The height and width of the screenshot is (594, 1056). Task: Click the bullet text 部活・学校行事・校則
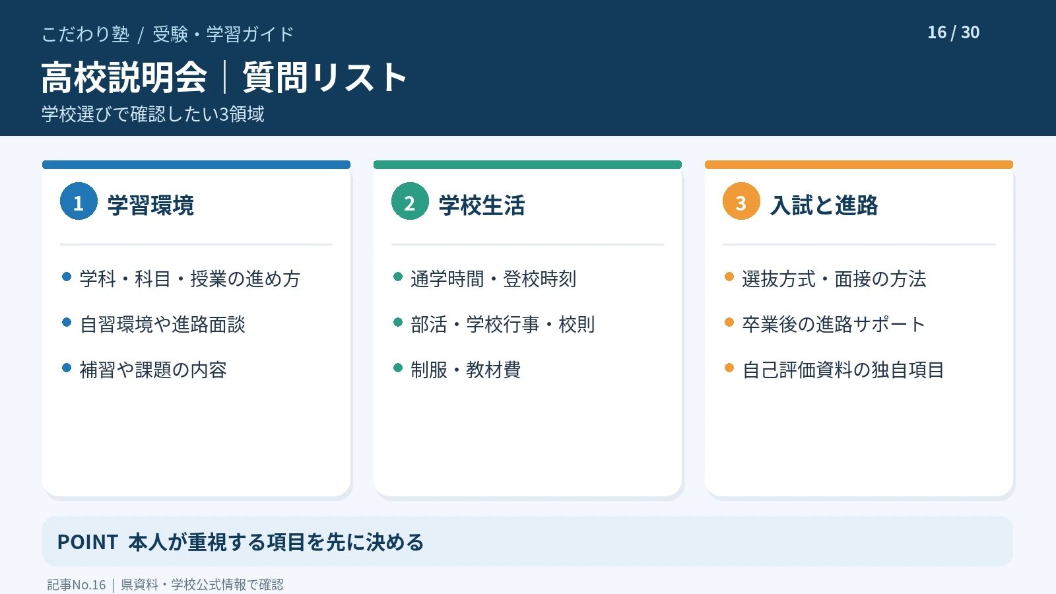(503, 325)
